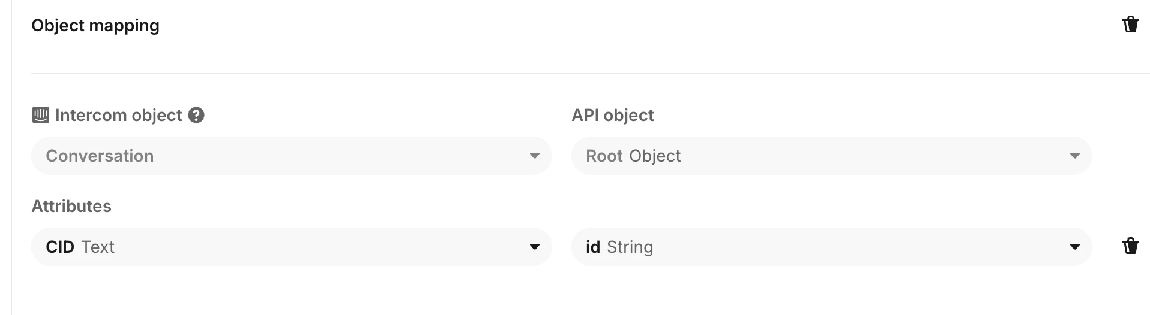The height and width of the screenshot is (315, 1150).
Task: Click the word String in API attribute
Action: click(x=630, y=247)
